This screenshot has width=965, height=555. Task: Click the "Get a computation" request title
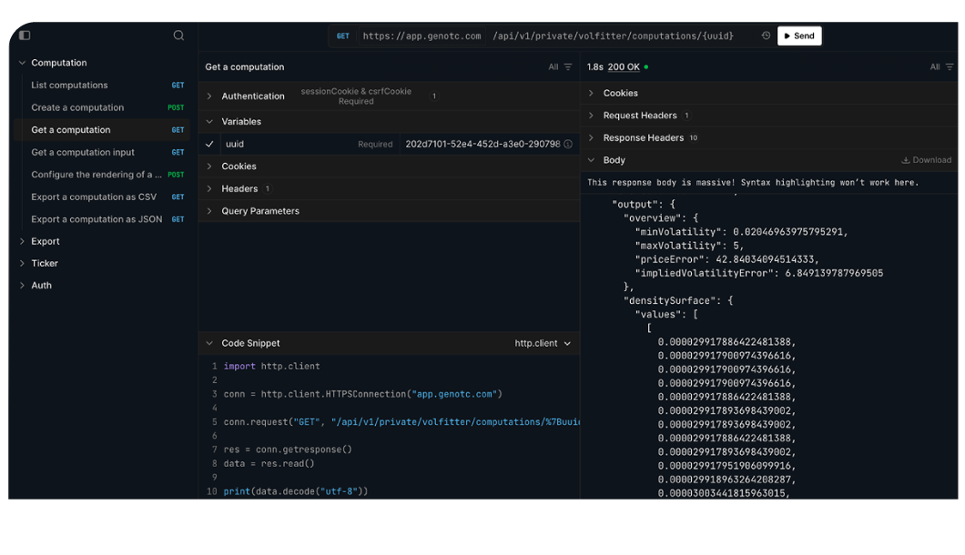coord(244,67)
